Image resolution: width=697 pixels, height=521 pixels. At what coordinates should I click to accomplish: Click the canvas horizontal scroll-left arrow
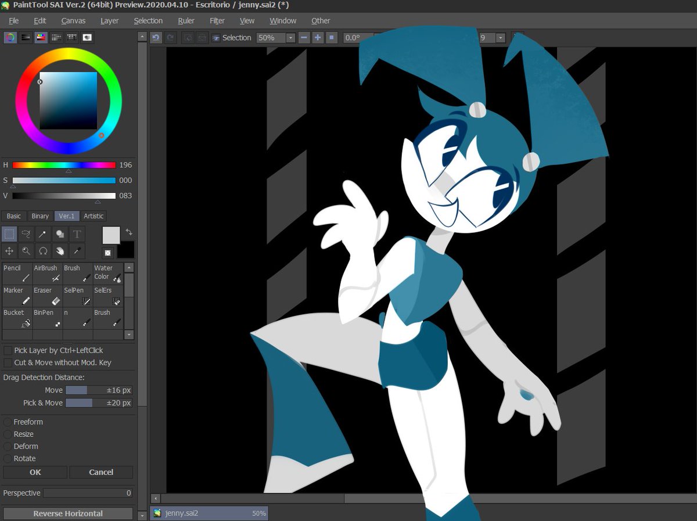click(x=155, y=498)
